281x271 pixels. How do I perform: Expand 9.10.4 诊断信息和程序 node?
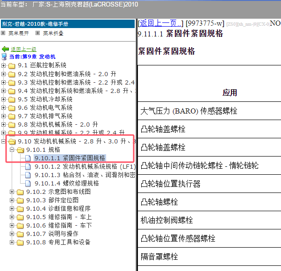click(12, 208)
